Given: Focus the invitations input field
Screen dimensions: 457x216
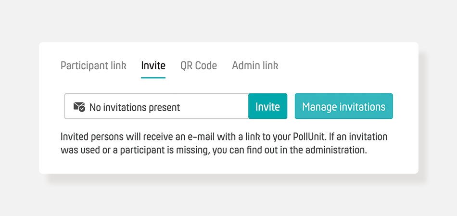Looking at the screenshot, I should click(156, 106).
